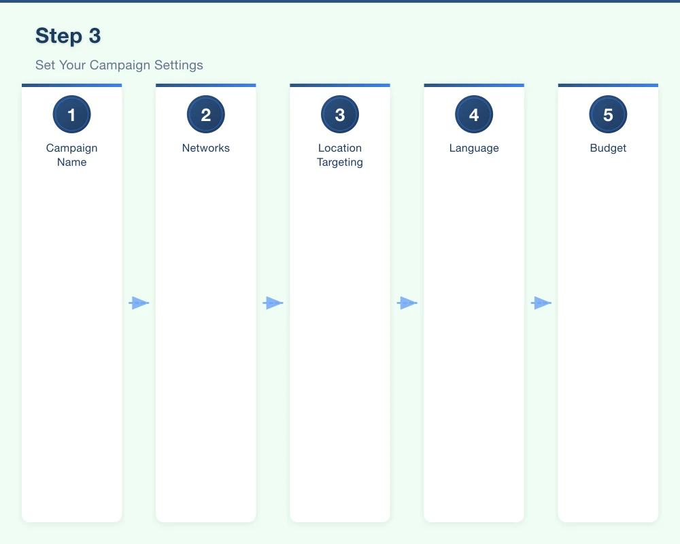Image resolution: width=680 pixels, height=544 pixels.
Task: Select the arrow pointing to Location Targeting
Action: pyautogui.click(x=273, y=302)
